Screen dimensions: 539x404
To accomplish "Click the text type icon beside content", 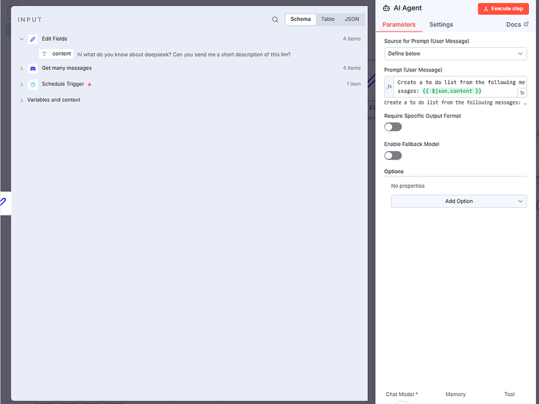I will 44,54.
